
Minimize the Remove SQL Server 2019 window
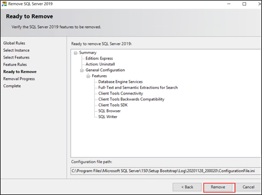(x=229, y=4)
